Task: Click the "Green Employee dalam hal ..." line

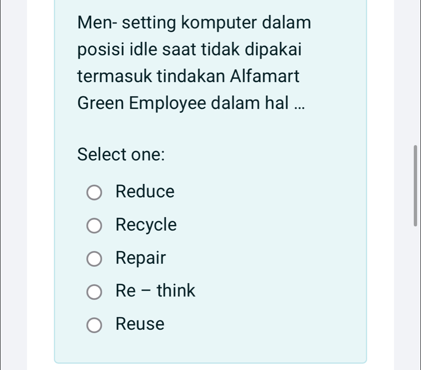Action: point(190,103)
